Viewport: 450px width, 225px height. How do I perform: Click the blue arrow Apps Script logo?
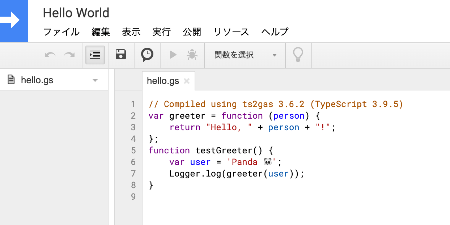[13, 20]
